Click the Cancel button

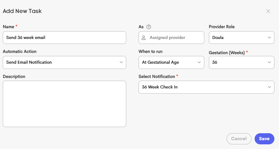click(x=239, y=139)
